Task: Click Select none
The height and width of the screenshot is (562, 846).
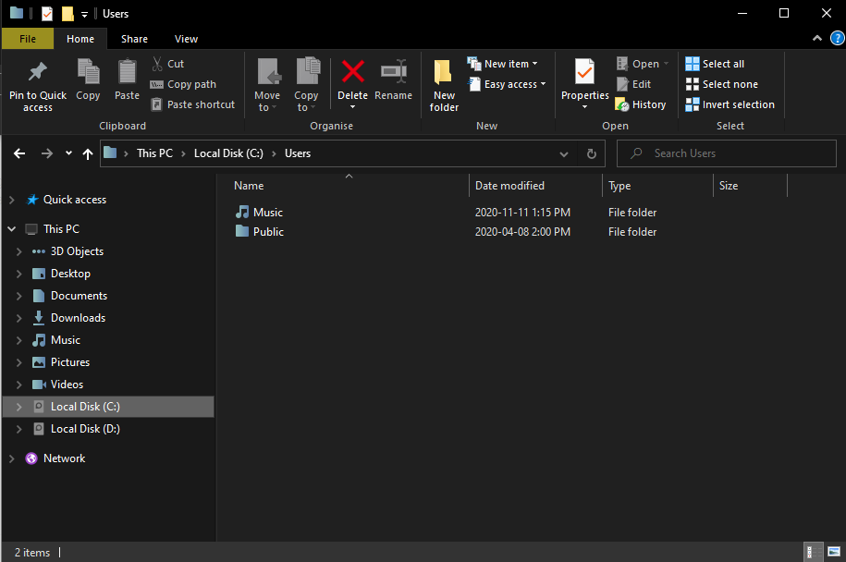Action: tap(722, 84)
